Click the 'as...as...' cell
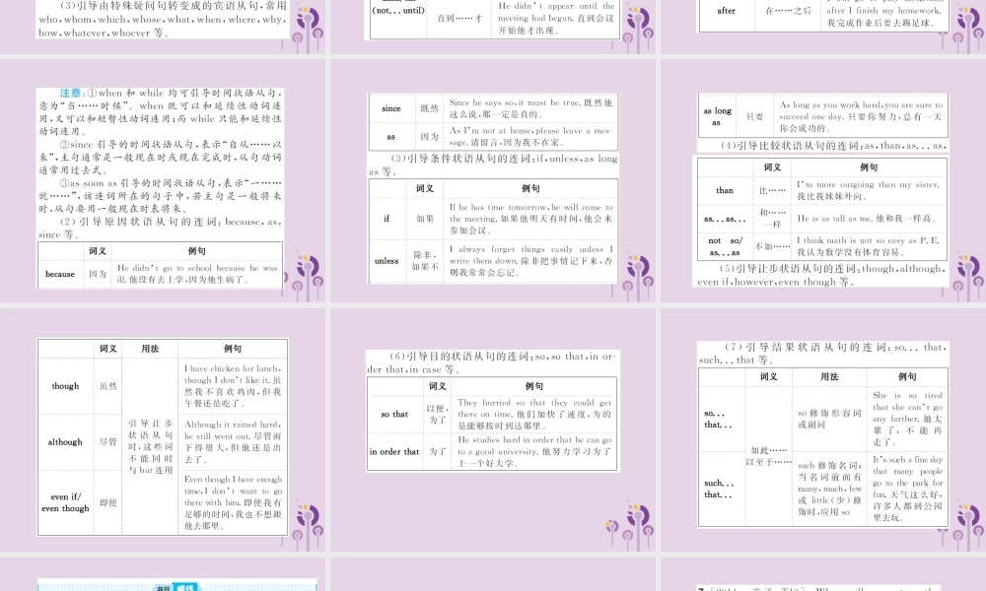986x591 pixels. [x=725, y=220]
